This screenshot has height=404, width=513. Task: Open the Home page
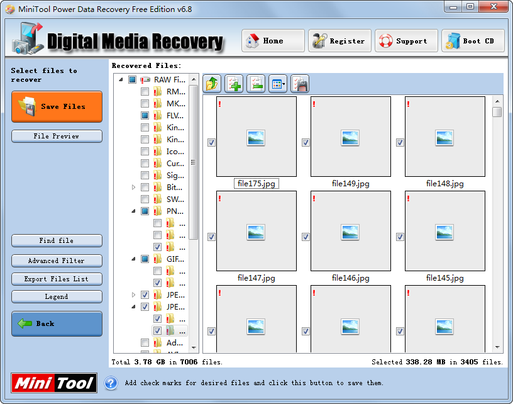[273, 41]
